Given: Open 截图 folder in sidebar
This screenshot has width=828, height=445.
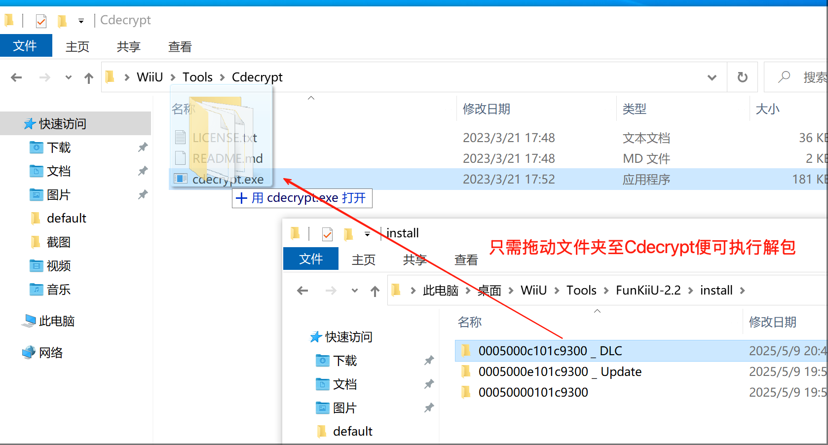Looking at the screenshot, I should (59, 242).
